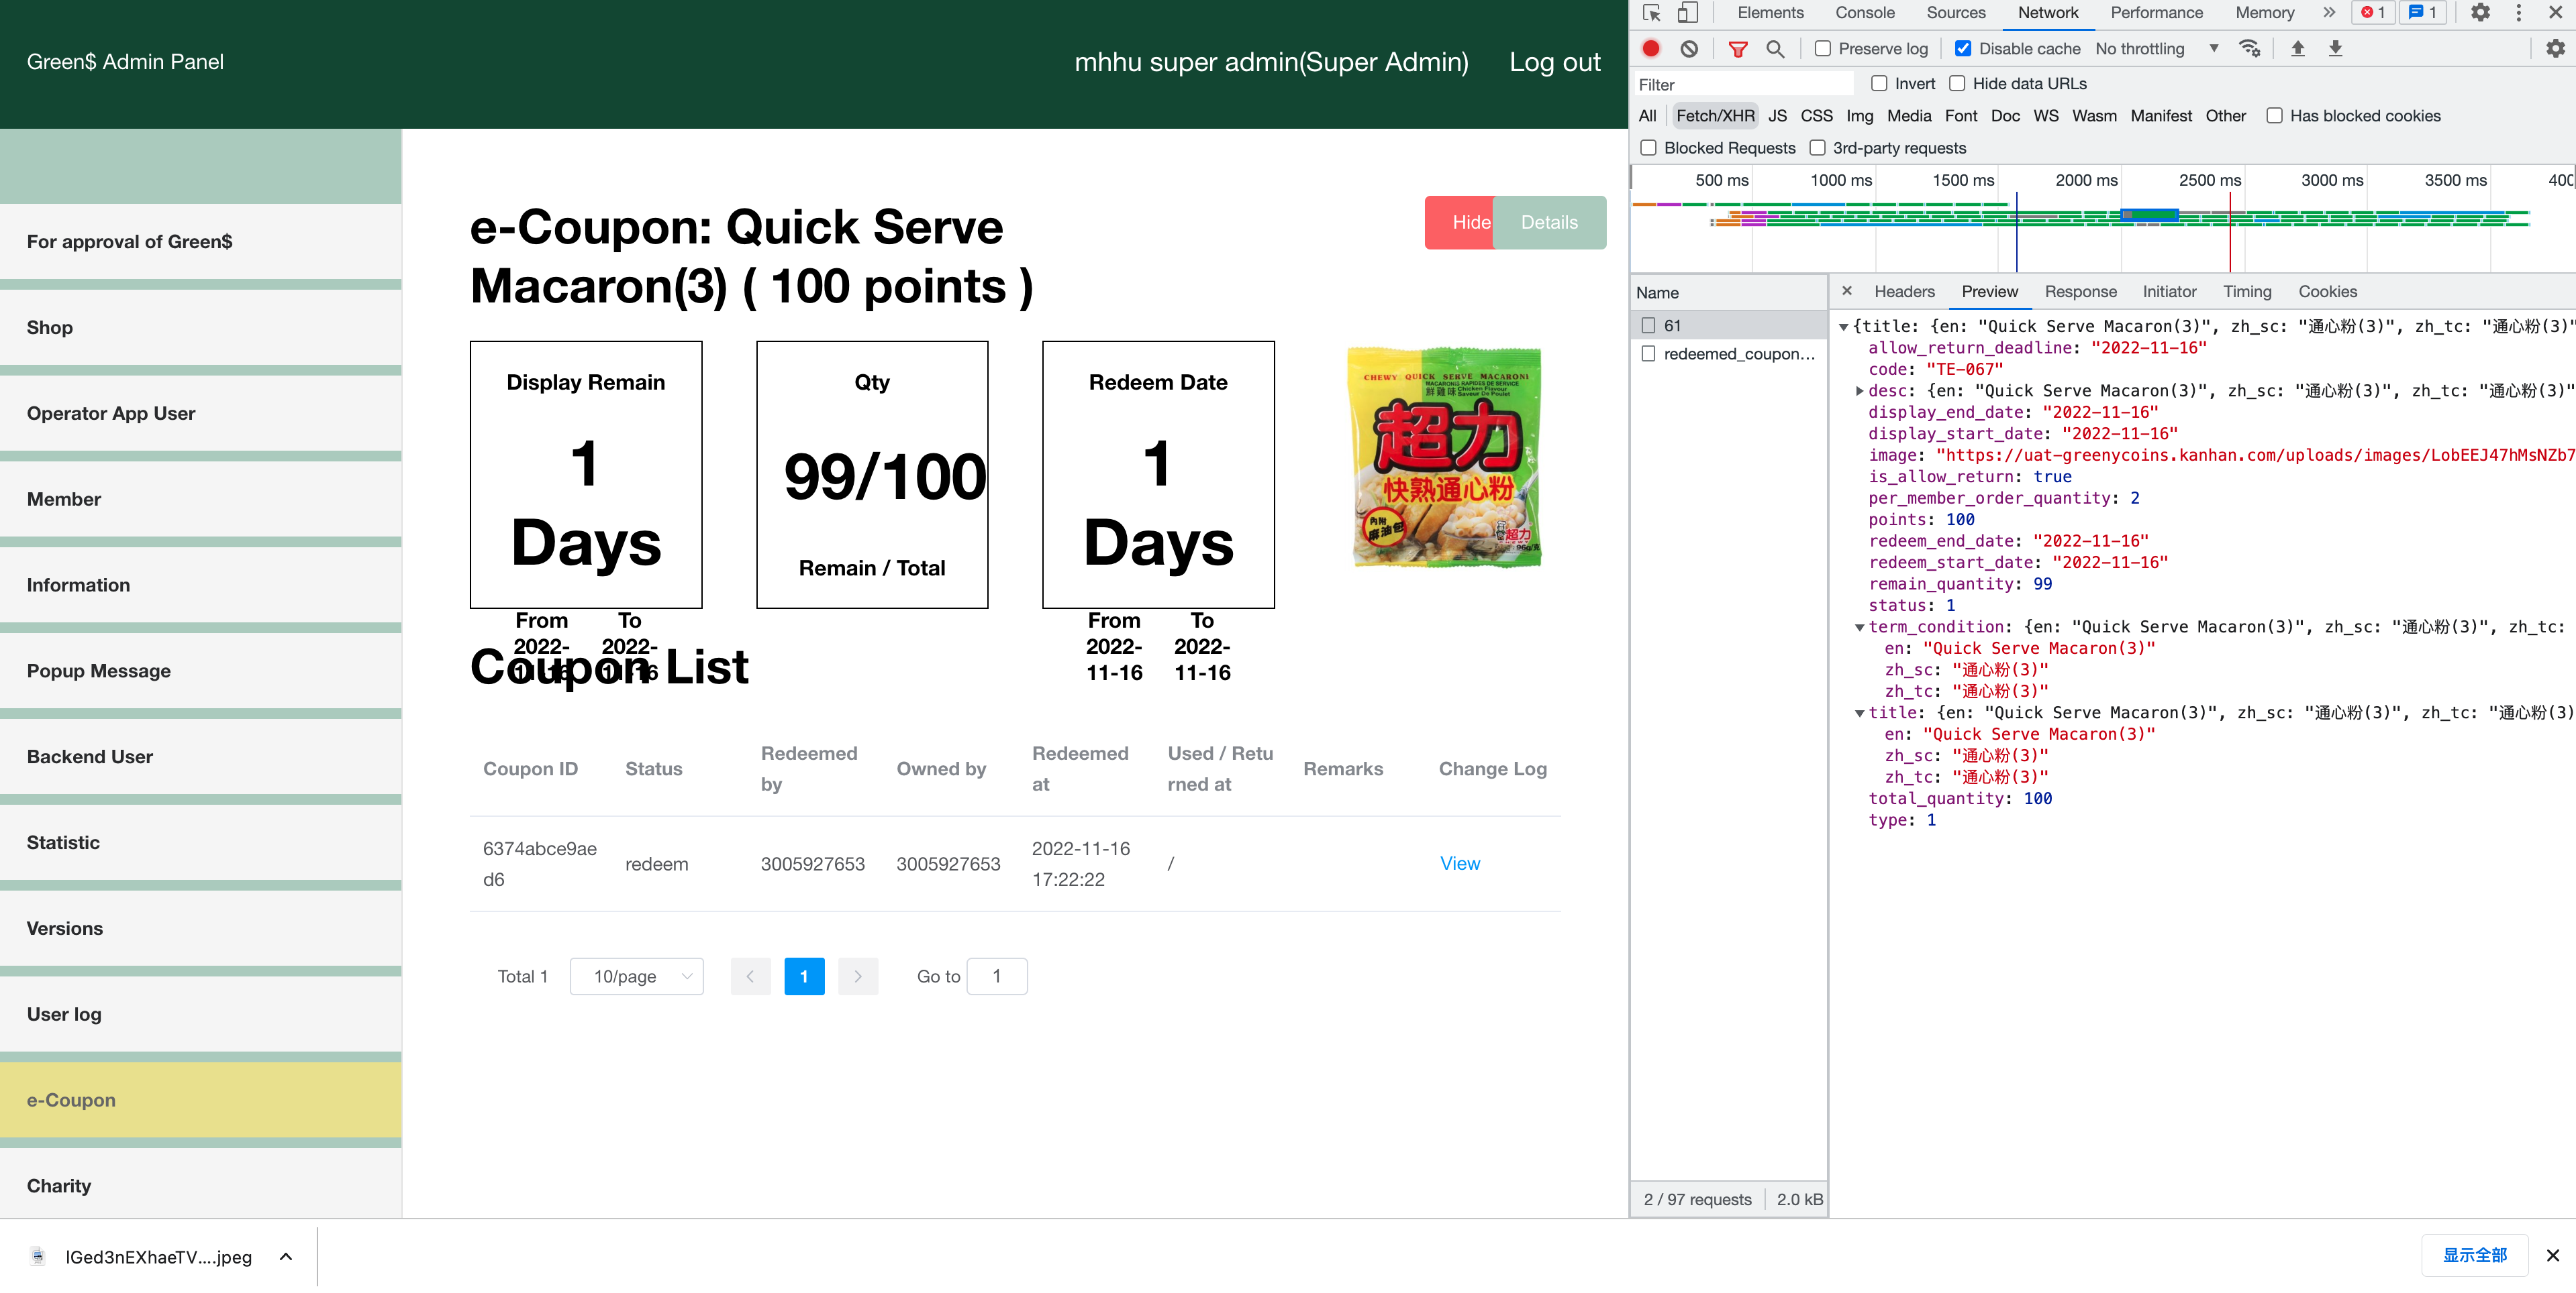Click the inspect element picker icon
This screenshot has width=2576, height=1293.
point(1651,13)
